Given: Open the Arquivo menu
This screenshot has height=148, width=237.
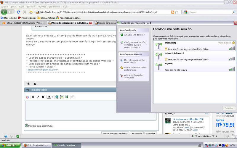Looking at the screenshot, I should pyautogui.click(x=5, y=7).
